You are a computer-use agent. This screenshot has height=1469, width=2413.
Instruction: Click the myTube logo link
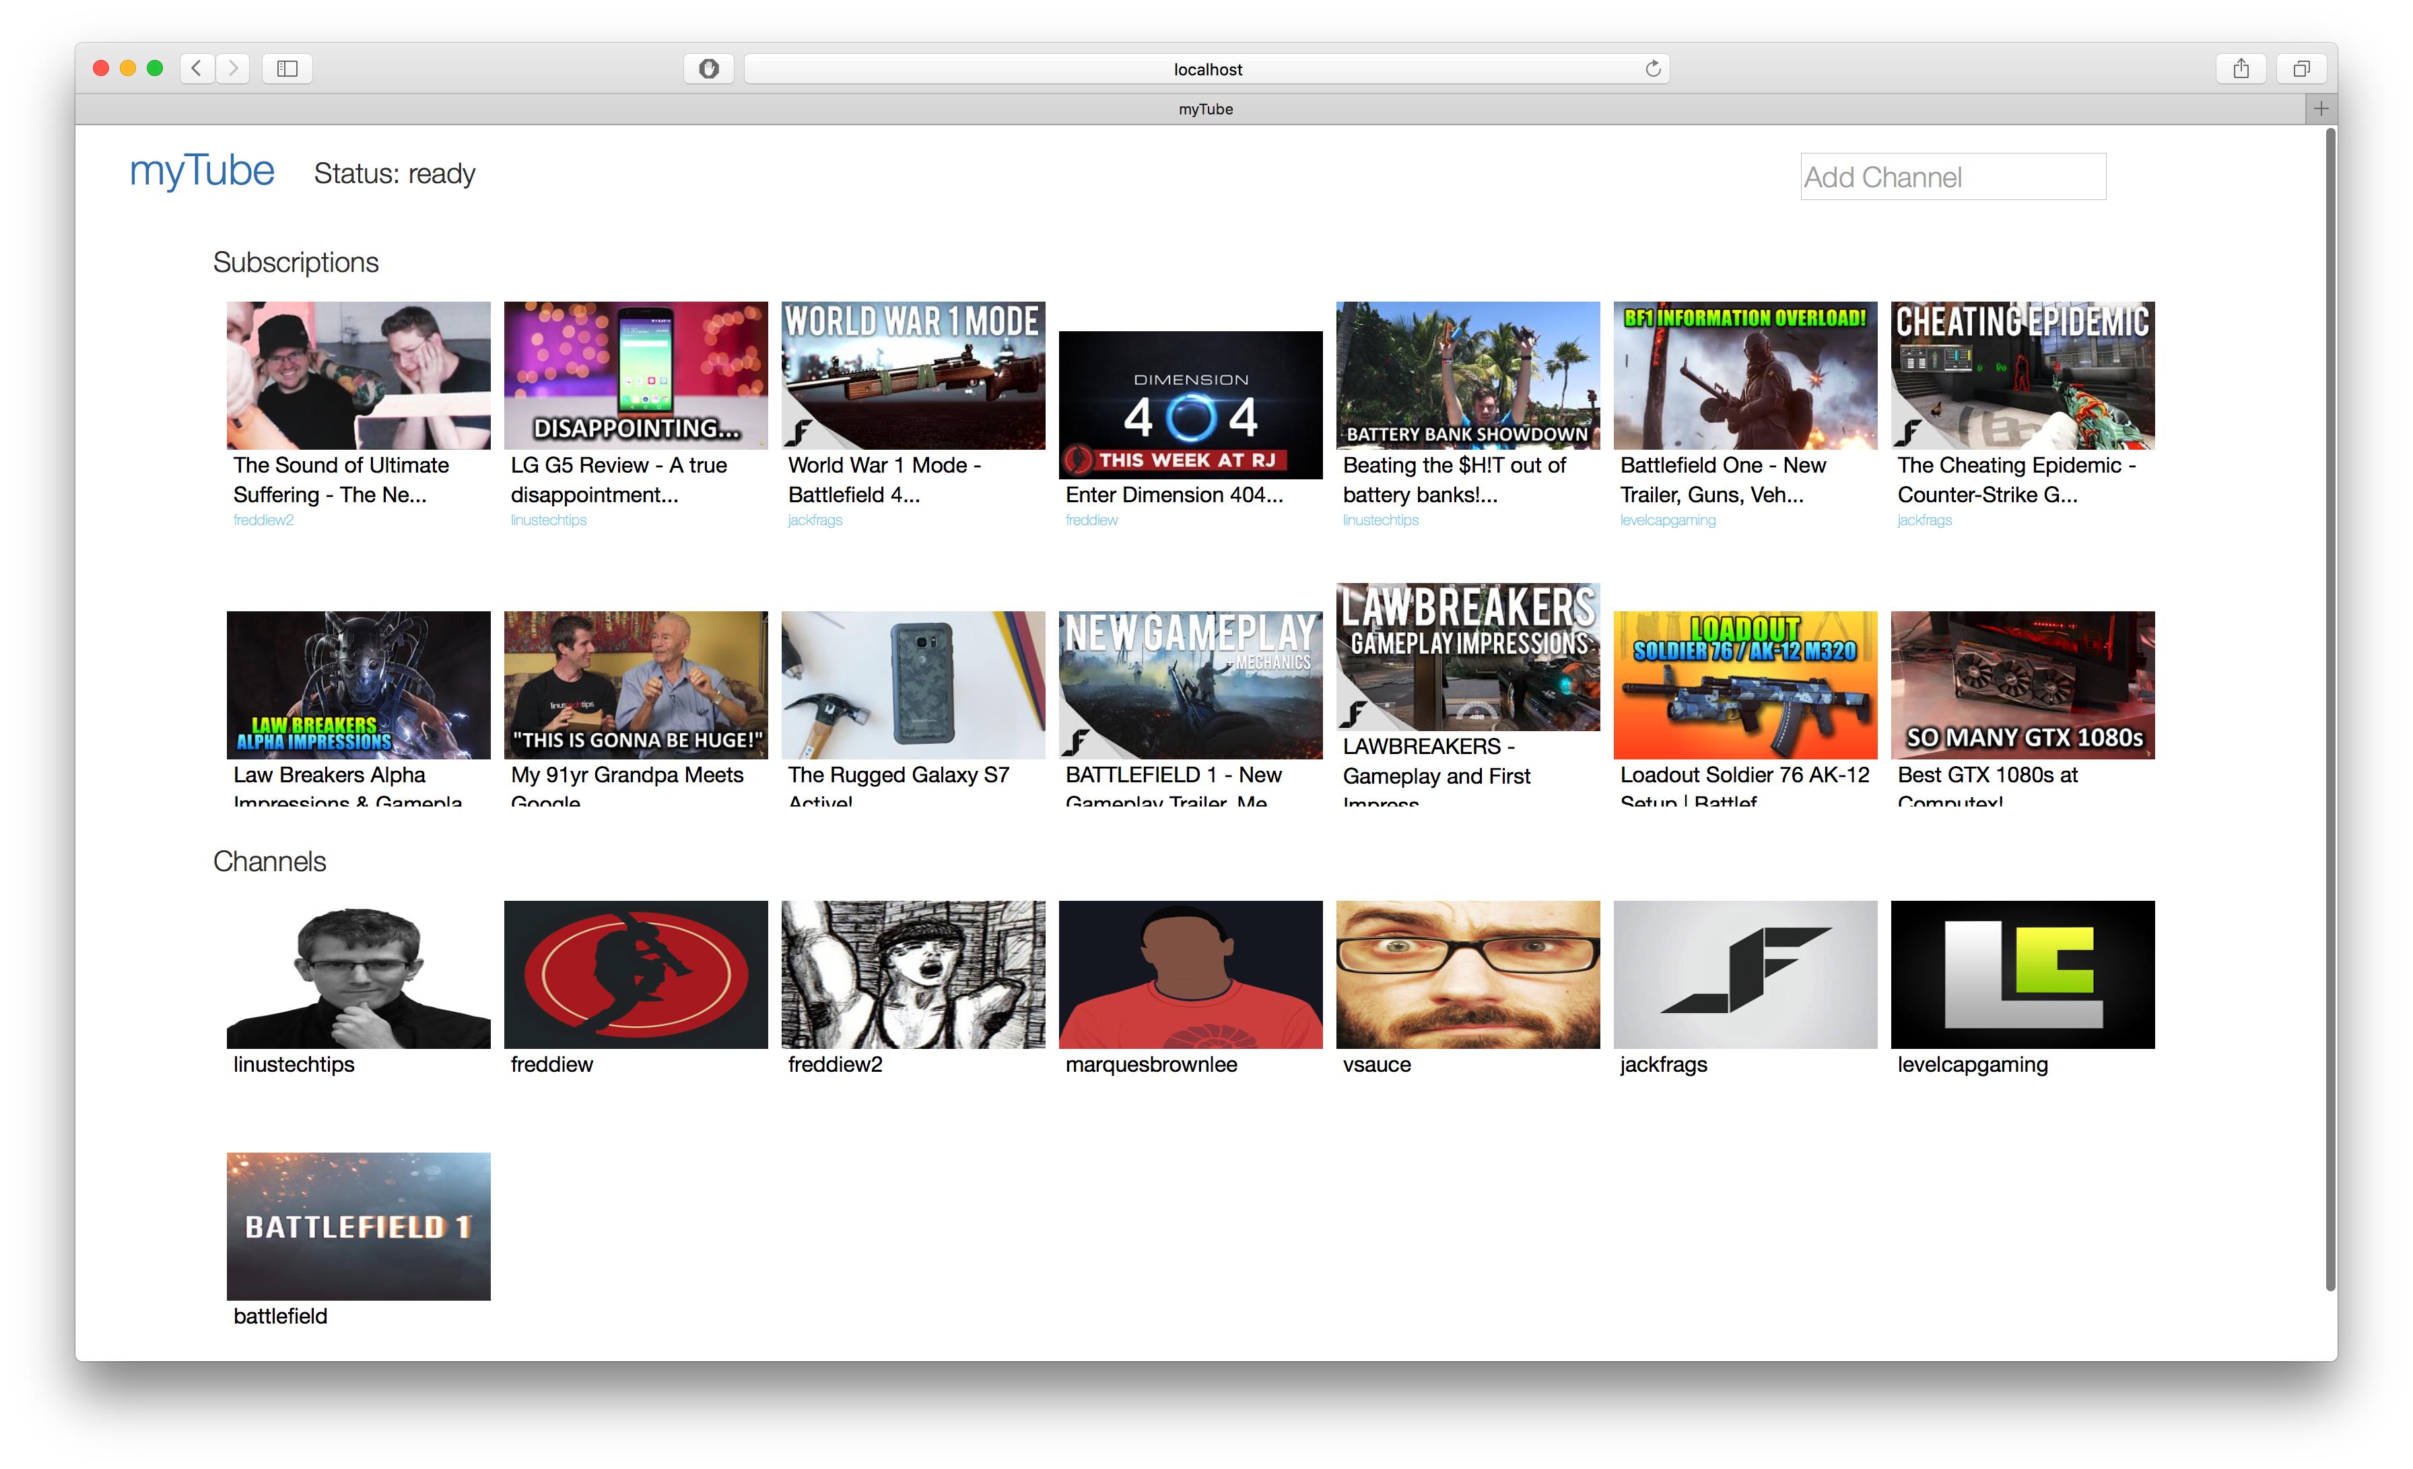202,172
